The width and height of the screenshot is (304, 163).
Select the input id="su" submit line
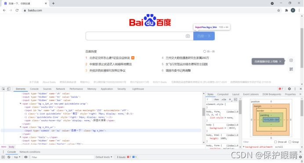[65, 130]
